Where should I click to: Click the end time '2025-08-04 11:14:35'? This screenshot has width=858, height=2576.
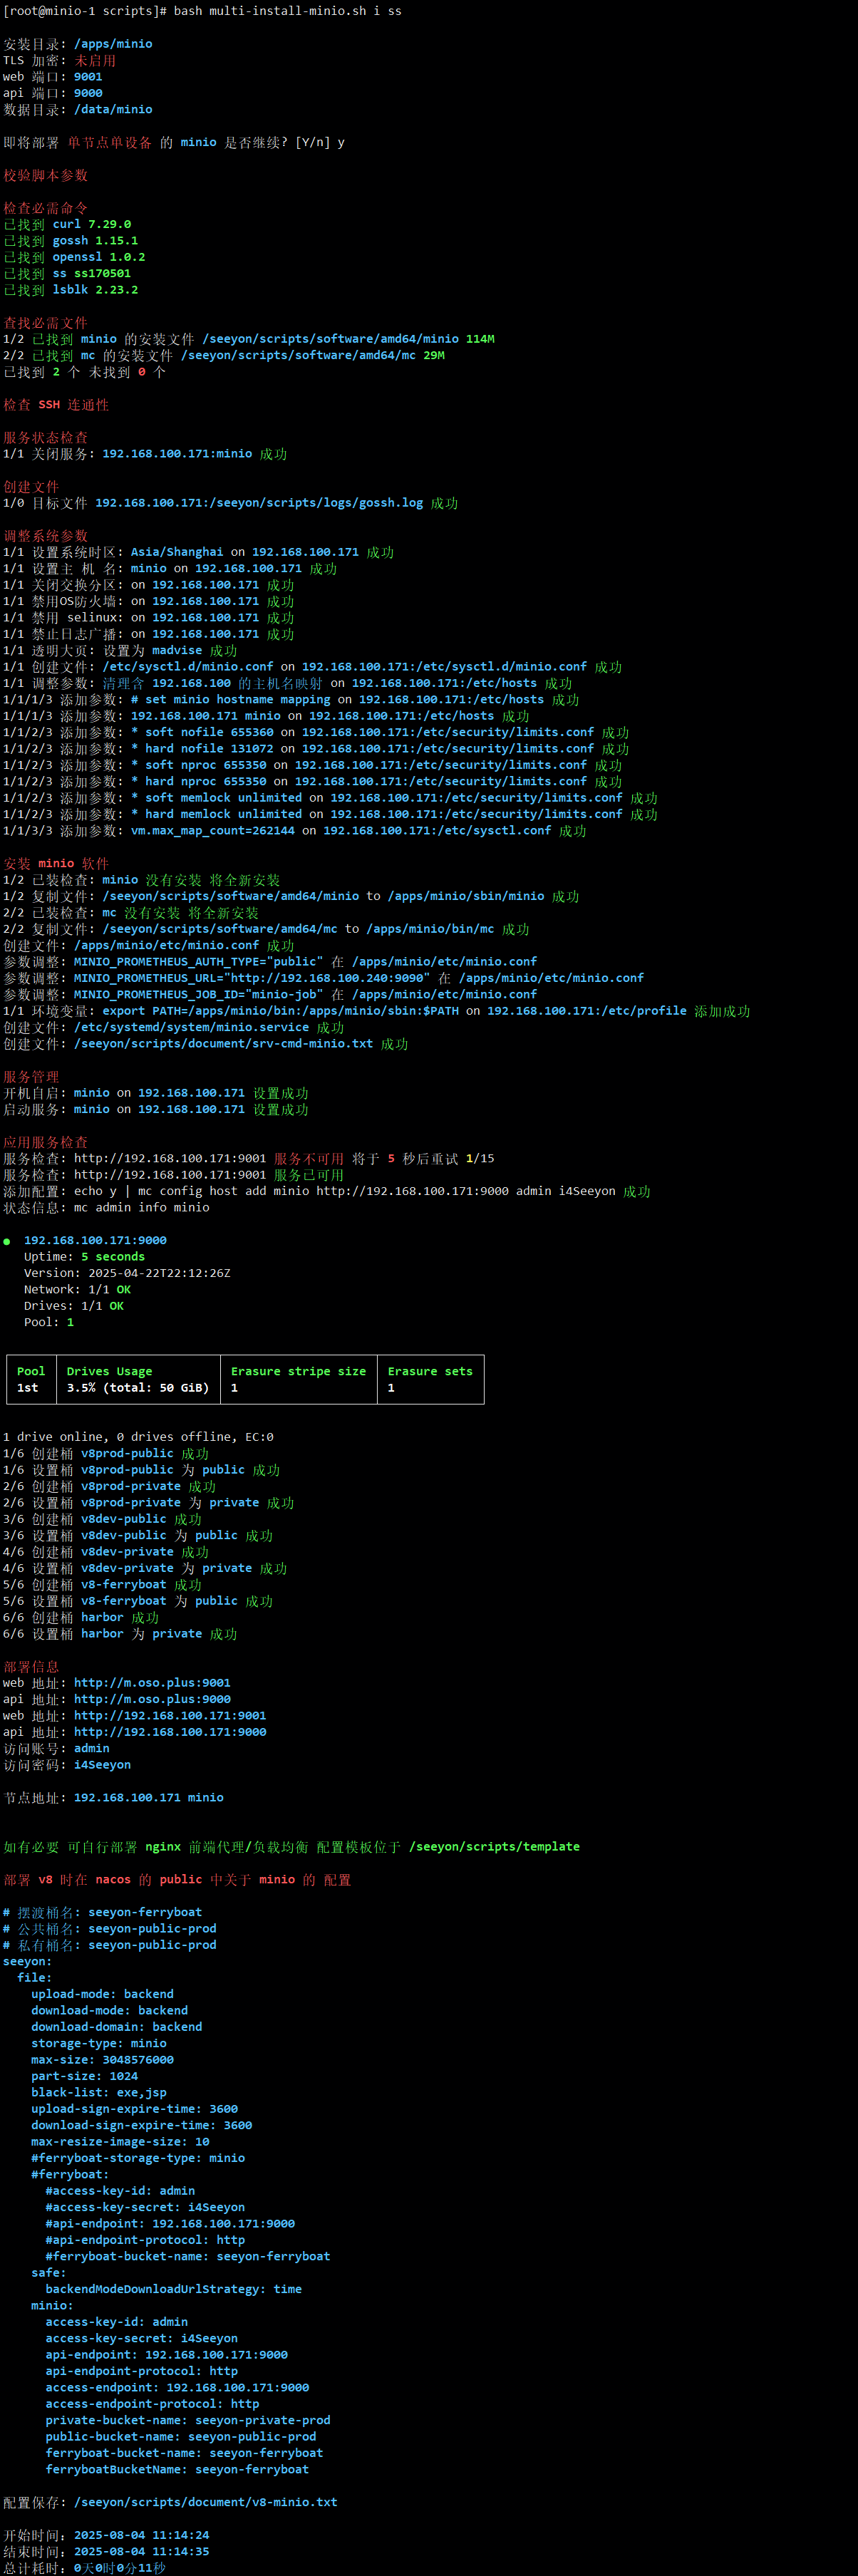141,2551
